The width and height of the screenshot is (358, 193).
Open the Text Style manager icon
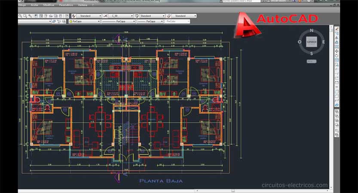tap(73, 16)
